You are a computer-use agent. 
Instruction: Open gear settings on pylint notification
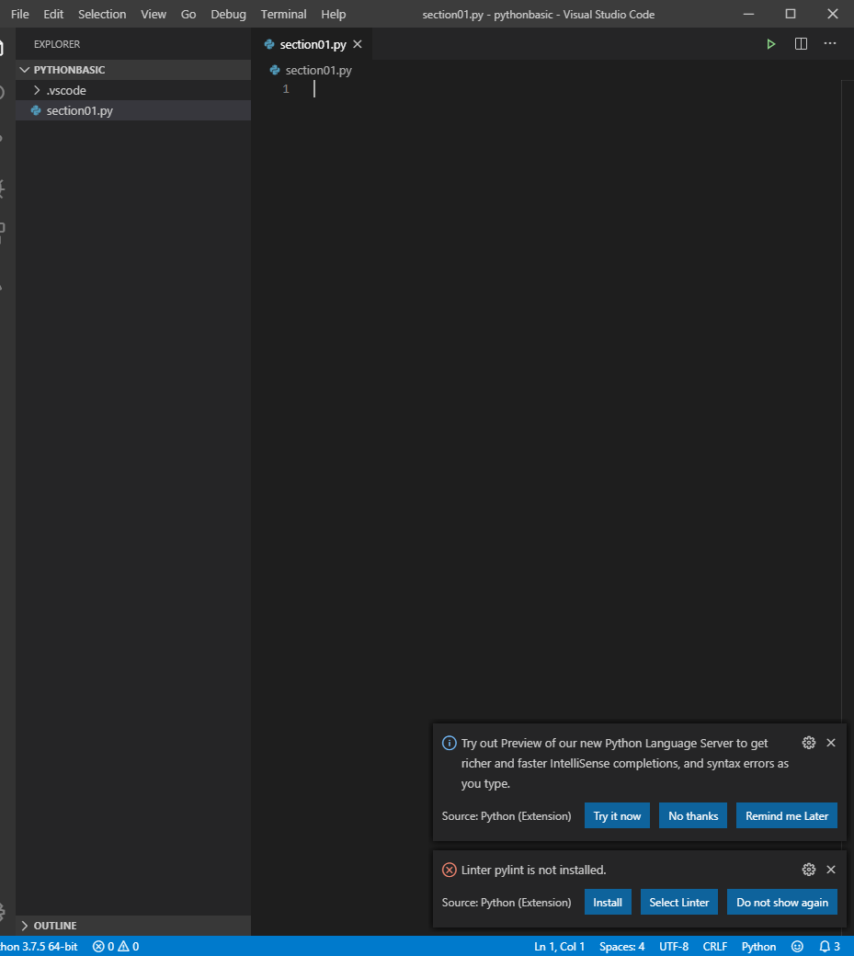[809, 870]
